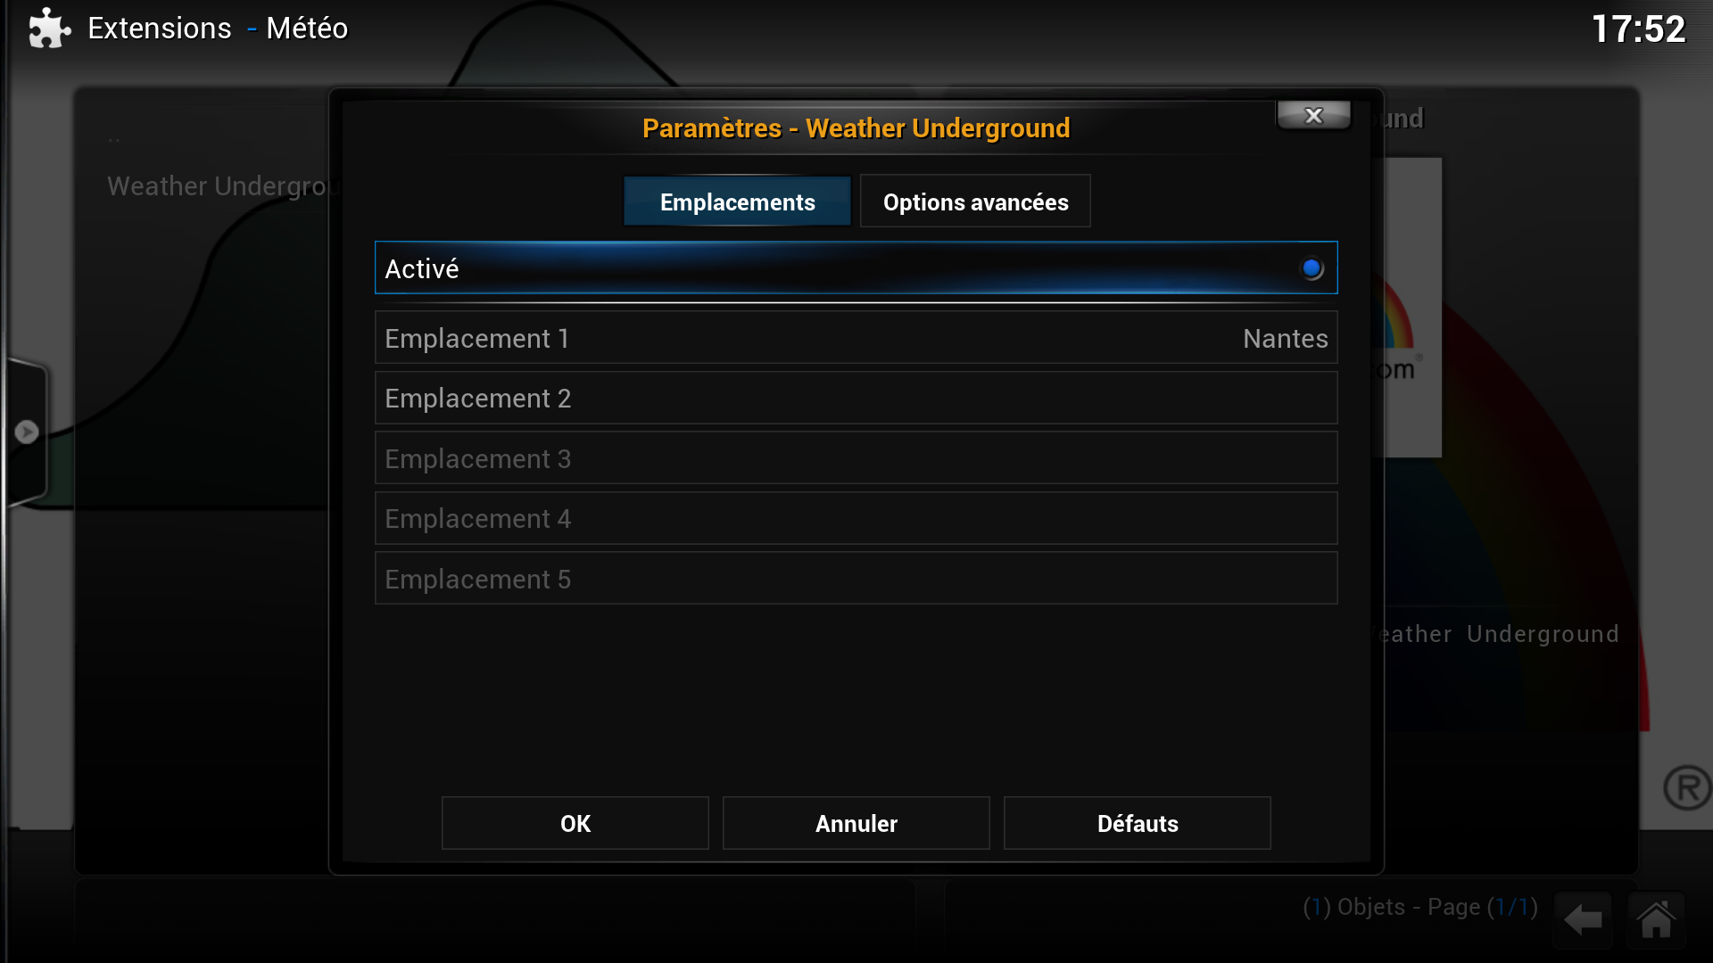Close the Weather Underground settings dialog

[x=1313, y=115]
